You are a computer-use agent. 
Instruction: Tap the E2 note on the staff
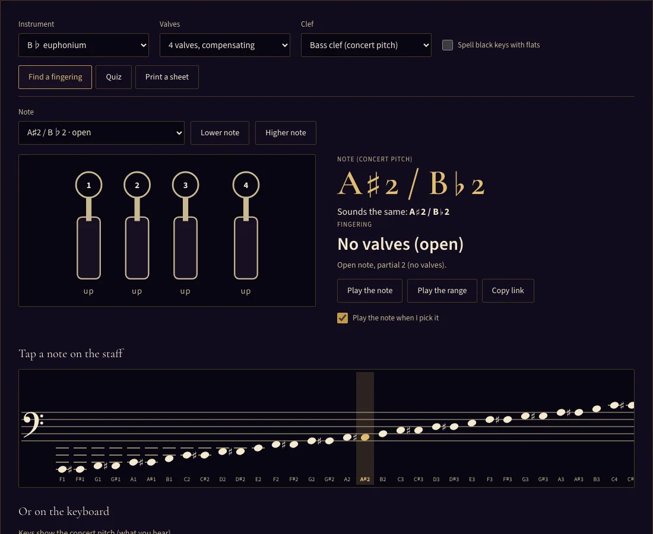click(x=258, y=448)
